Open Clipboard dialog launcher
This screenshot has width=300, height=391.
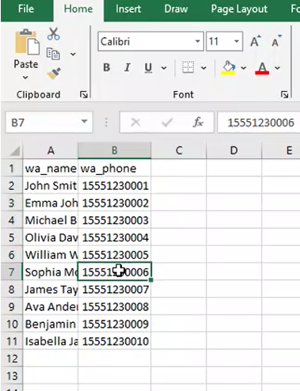[x=84, y=95]
